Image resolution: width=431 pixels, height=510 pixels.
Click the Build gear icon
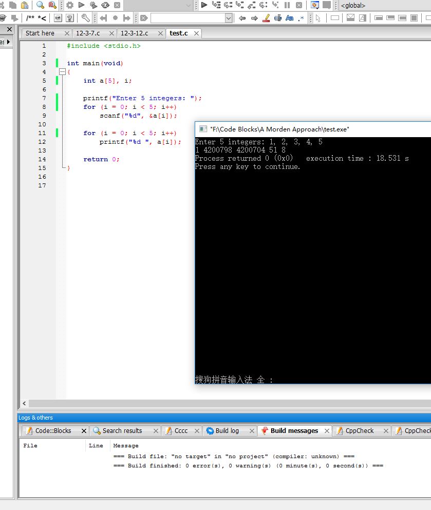click(70, 5)
